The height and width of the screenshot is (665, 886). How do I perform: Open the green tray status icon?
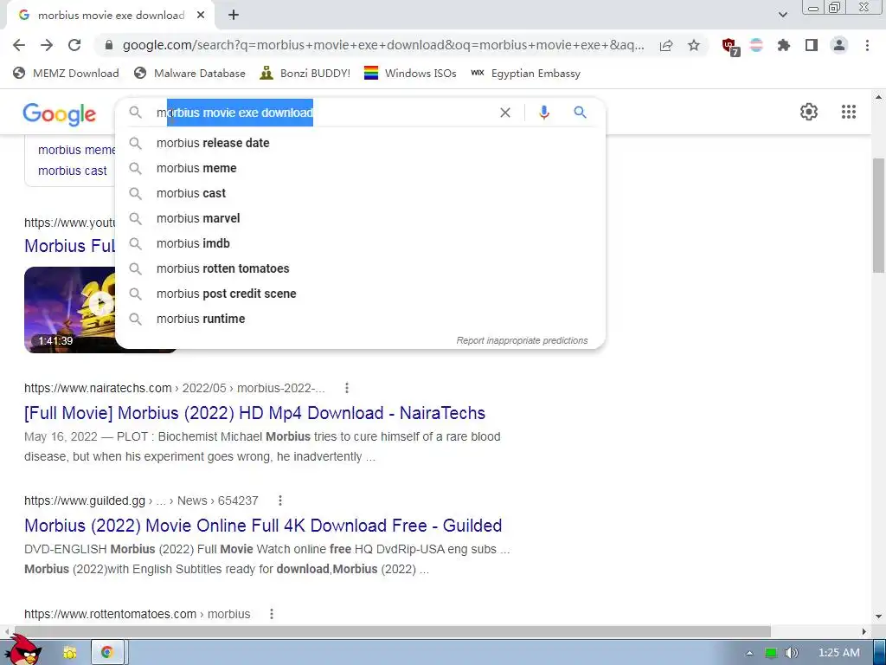(x=771, y=653)
